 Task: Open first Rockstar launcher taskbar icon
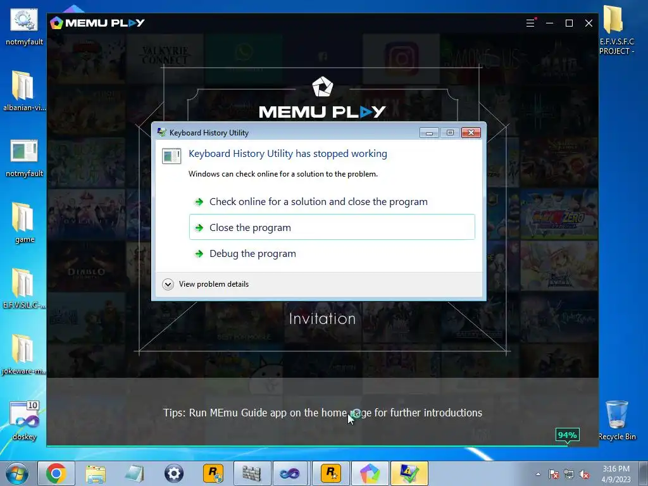point(213,473)
